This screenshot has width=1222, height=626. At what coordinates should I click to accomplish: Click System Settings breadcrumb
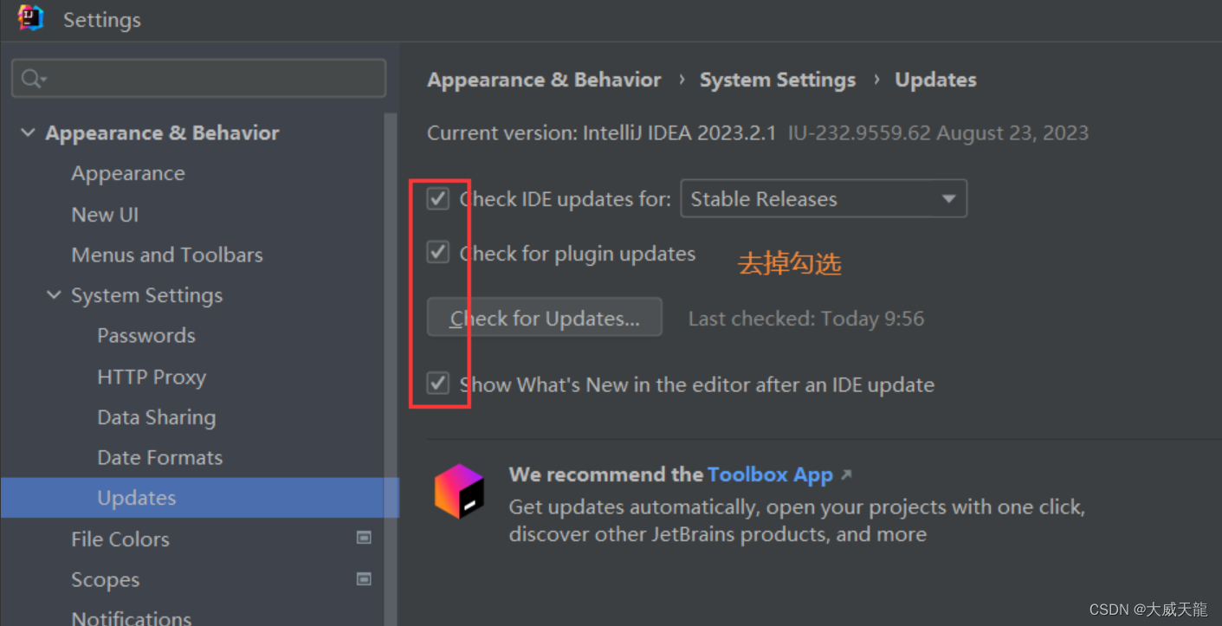click(x=778, y=80)
